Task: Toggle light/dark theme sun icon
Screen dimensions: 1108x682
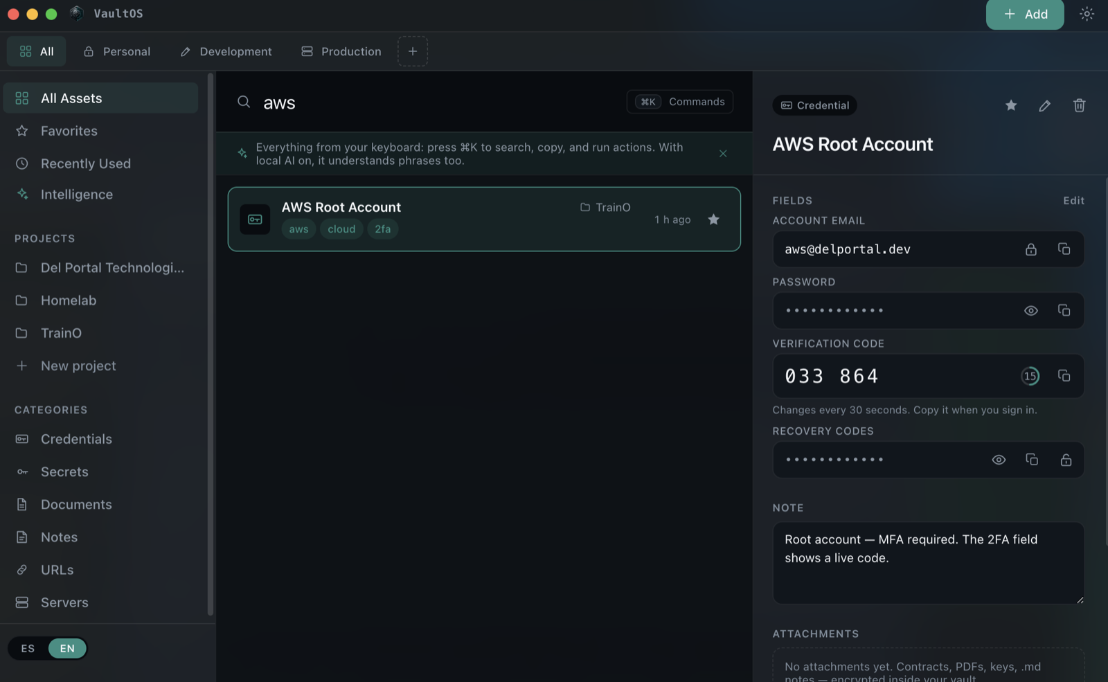Action: (1087, 14)
